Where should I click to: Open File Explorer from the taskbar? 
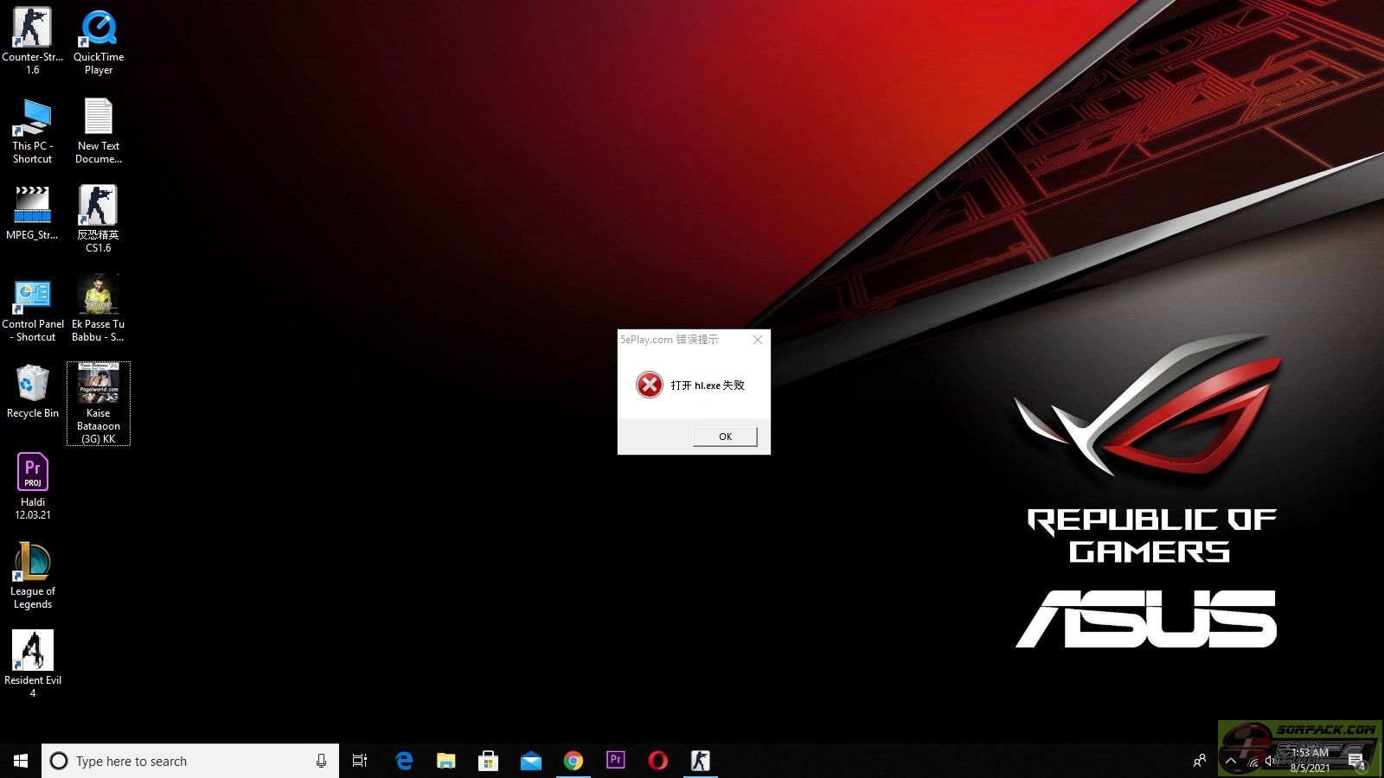pos(446,761)
